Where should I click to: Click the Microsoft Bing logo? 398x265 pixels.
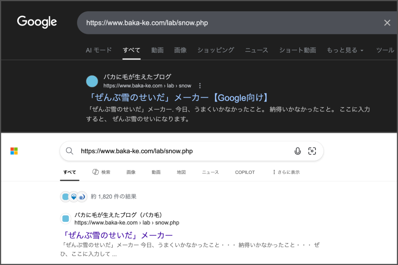click(x=14, y=151)
